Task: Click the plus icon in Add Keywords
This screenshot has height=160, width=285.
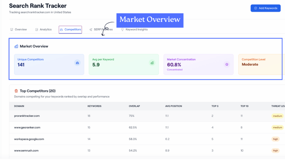Action: pos(255,8)
